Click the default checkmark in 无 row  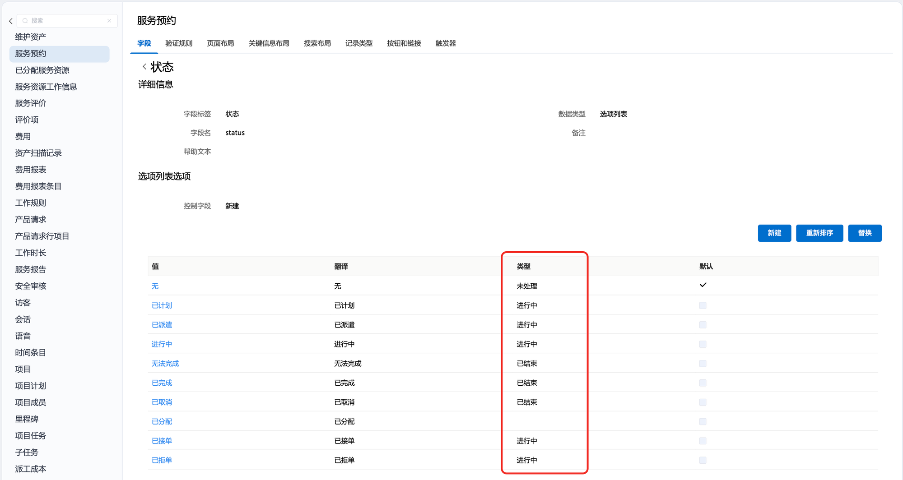(703, 285)
